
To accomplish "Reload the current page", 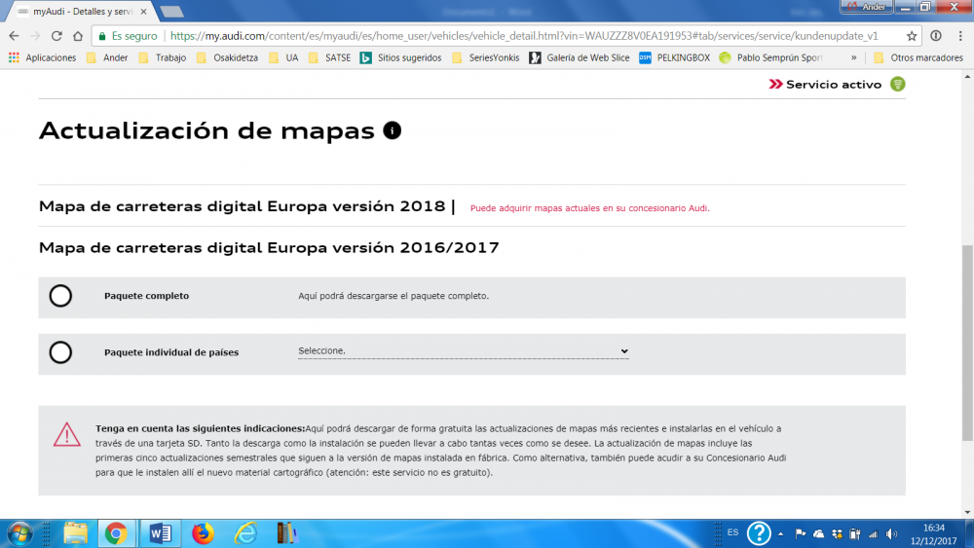I will [x=56, y=36].
